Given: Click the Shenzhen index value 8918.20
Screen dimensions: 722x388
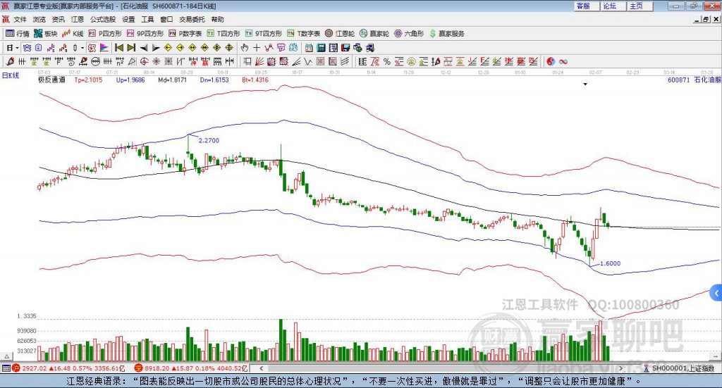Looking at the screenshot, I should [x=157, y=368].
